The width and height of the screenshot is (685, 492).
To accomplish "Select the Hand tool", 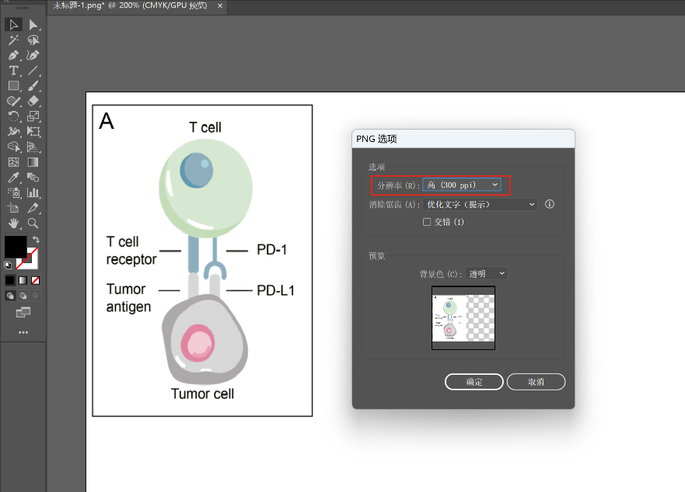I will (x=14, y=223).
